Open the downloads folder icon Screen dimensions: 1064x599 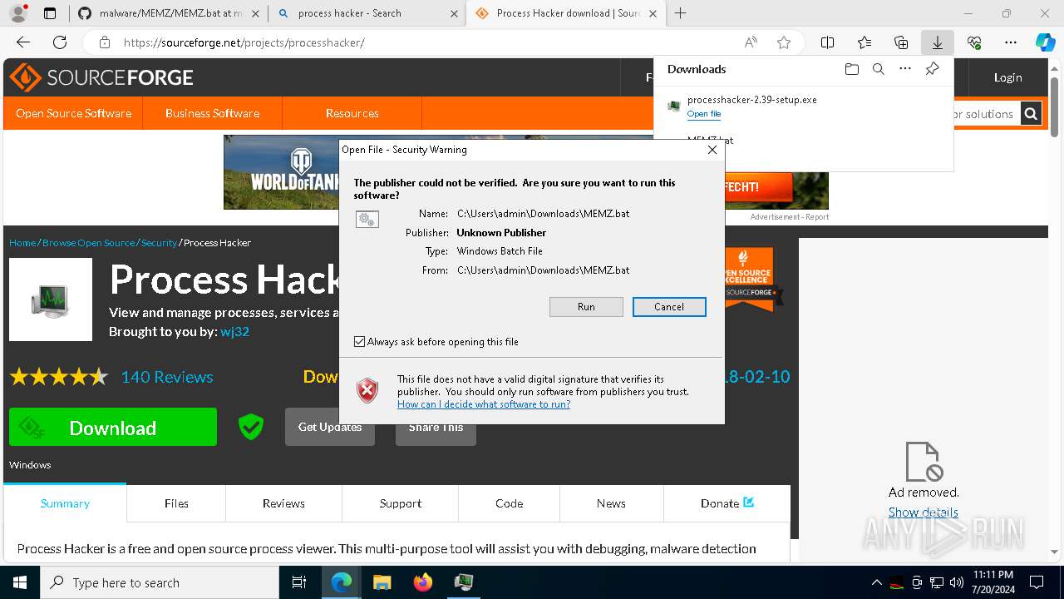tap(852, 69)
